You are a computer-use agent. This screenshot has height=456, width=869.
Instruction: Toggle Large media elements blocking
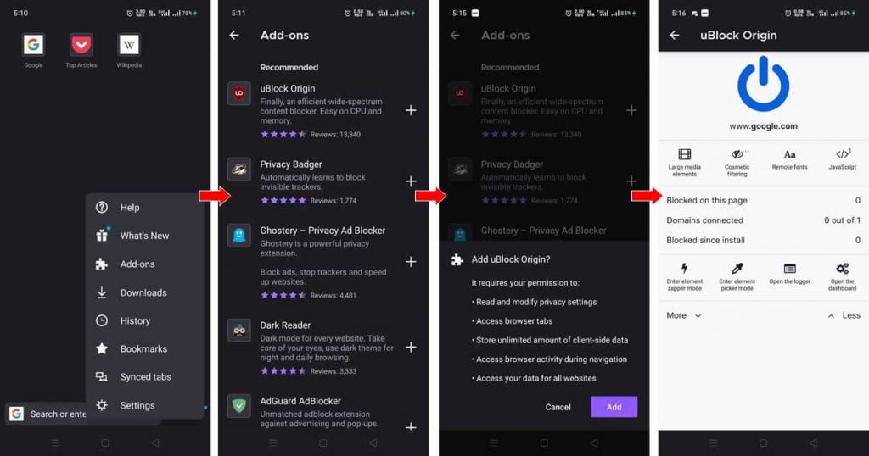(685, 154)
